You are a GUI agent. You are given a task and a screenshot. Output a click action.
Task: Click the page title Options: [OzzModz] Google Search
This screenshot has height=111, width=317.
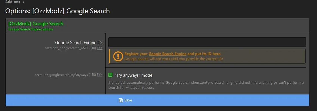[x=57, y=11]
